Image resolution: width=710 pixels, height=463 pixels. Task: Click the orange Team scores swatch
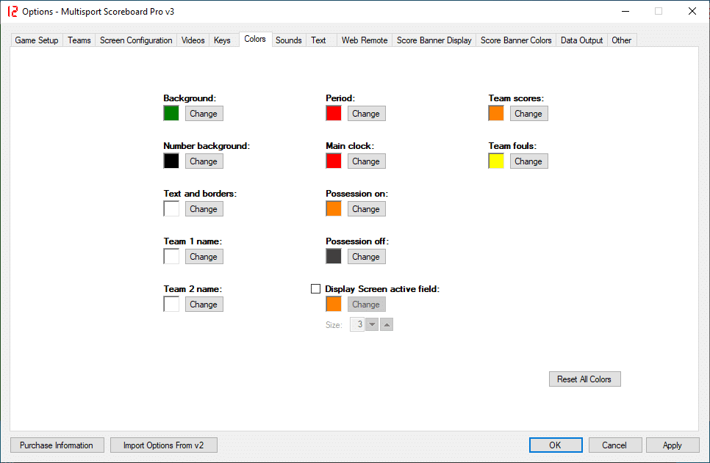coord(496,114)
